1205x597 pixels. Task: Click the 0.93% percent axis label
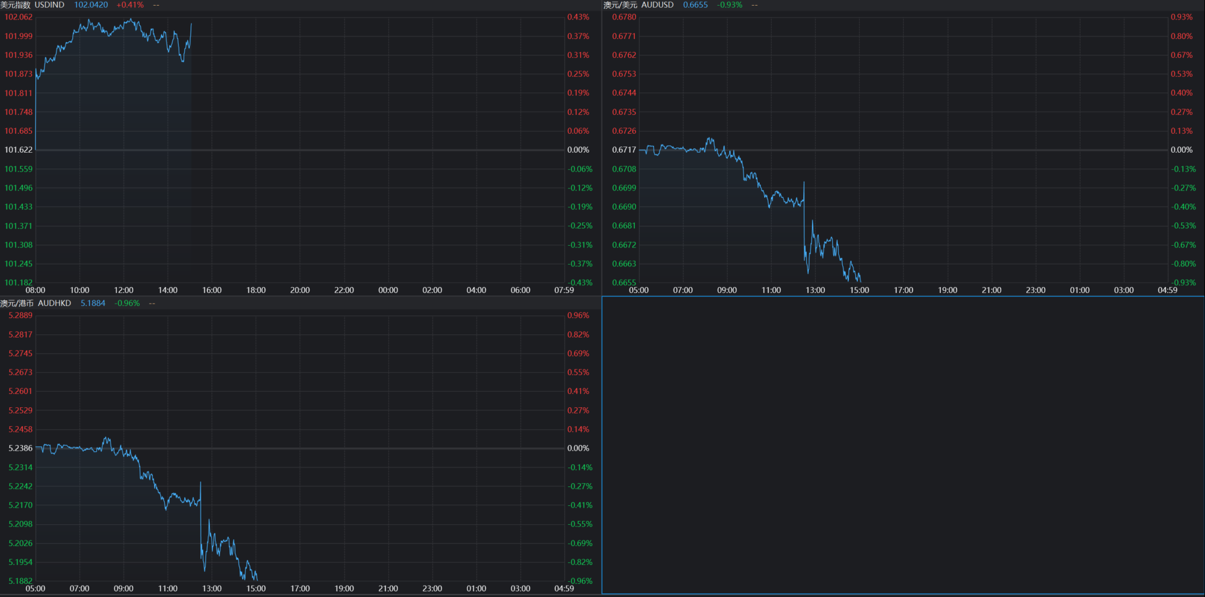tap(1182, 17)
